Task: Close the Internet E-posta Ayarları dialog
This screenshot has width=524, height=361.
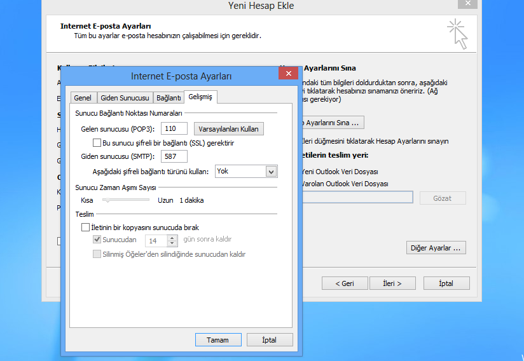Action: 288,74
